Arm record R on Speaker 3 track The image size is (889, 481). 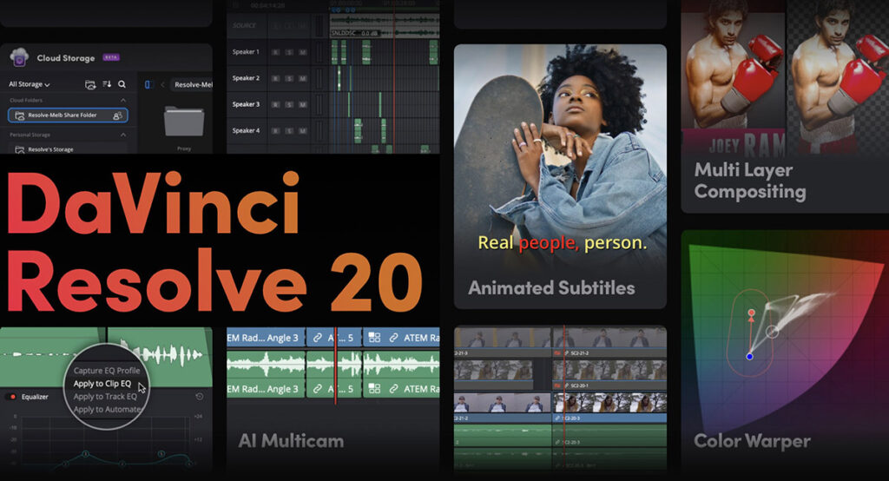point(276,104)
